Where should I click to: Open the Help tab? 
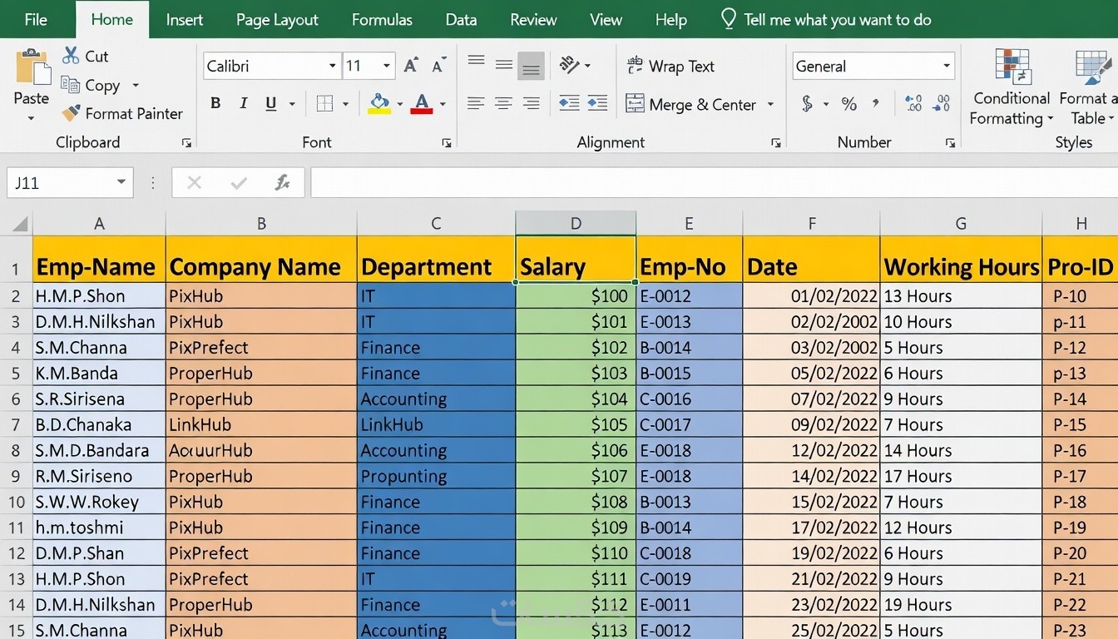click(670, 19)
